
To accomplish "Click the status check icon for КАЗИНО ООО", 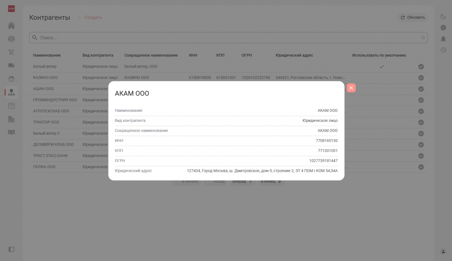I will pos(421,78).
